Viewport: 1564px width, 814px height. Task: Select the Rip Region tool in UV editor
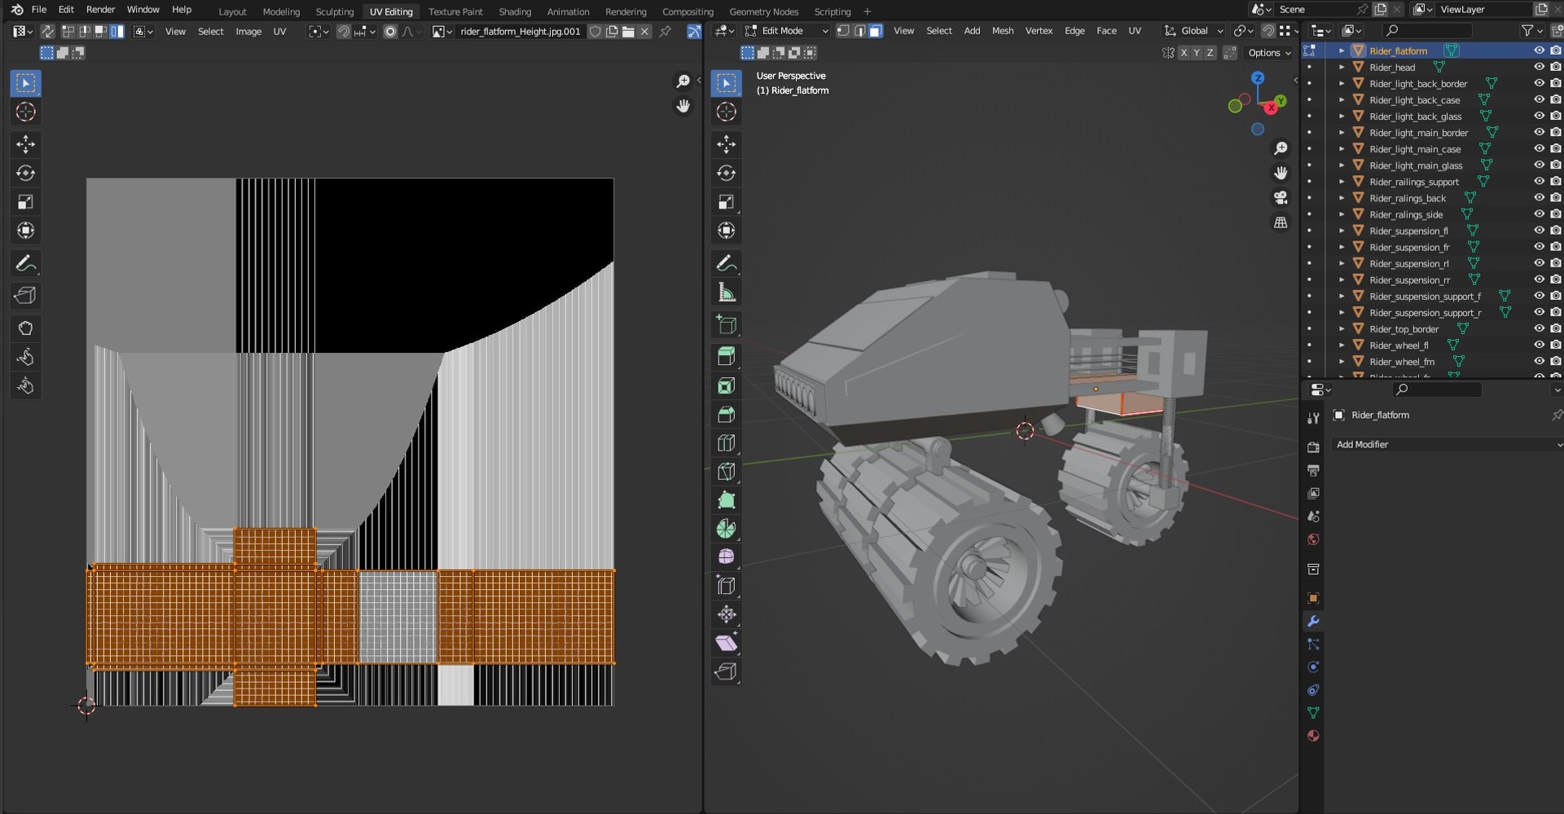click(25, 296)
